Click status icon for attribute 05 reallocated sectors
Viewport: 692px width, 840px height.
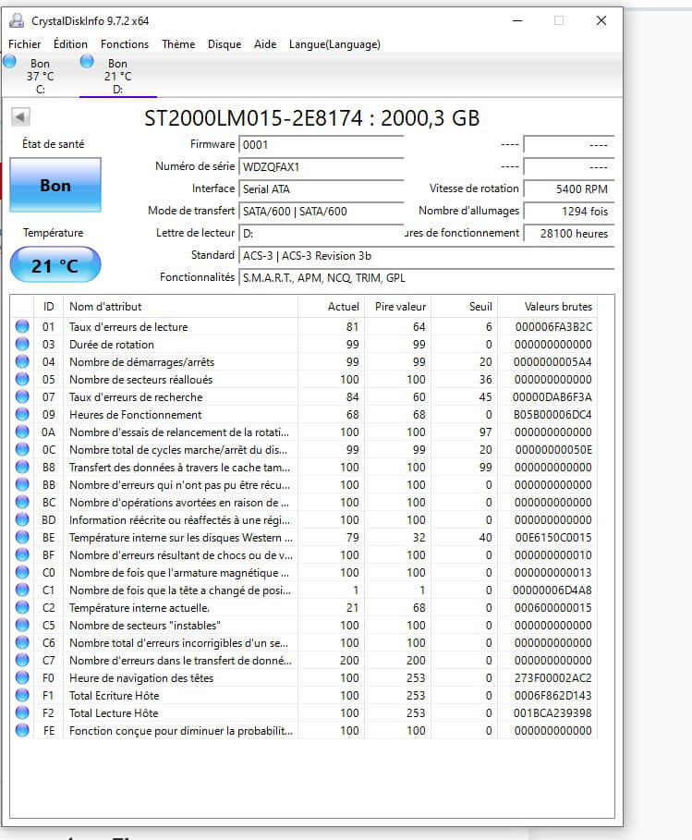(22, 380)
